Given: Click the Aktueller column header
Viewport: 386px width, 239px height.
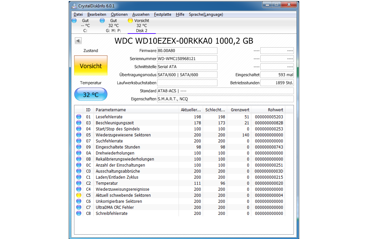Looking at the screenshot, I should pyautogui.click(x=191, y=110).
